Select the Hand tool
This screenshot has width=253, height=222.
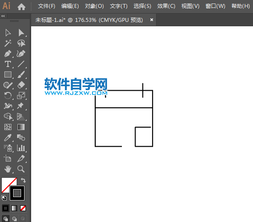pos(8,169)
